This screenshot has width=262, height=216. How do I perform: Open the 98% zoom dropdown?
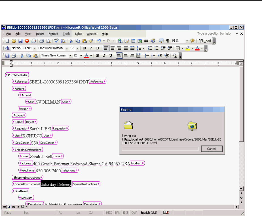tap(187, 41)
